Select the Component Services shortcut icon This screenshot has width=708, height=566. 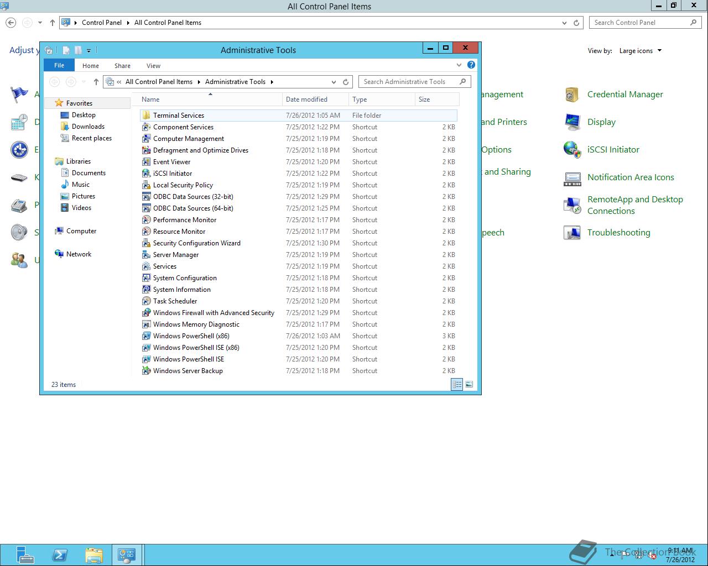tap(146, 127)
